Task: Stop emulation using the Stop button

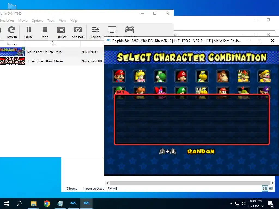Action: [x=45, y=32]
